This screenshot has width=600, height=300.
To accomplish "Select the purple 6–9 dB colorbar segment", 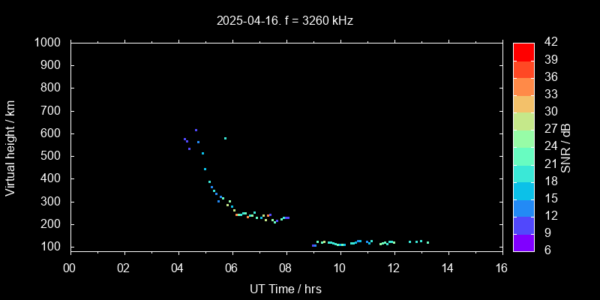I will [x=523, y=241].
